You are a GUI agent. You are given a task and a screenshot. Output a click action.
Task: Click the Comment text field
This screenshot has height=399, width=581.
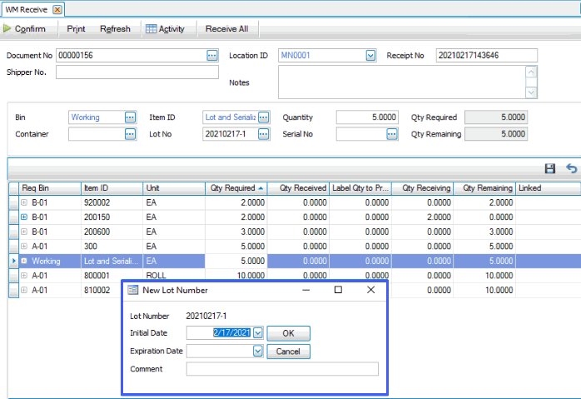click(x=282, y=369)
